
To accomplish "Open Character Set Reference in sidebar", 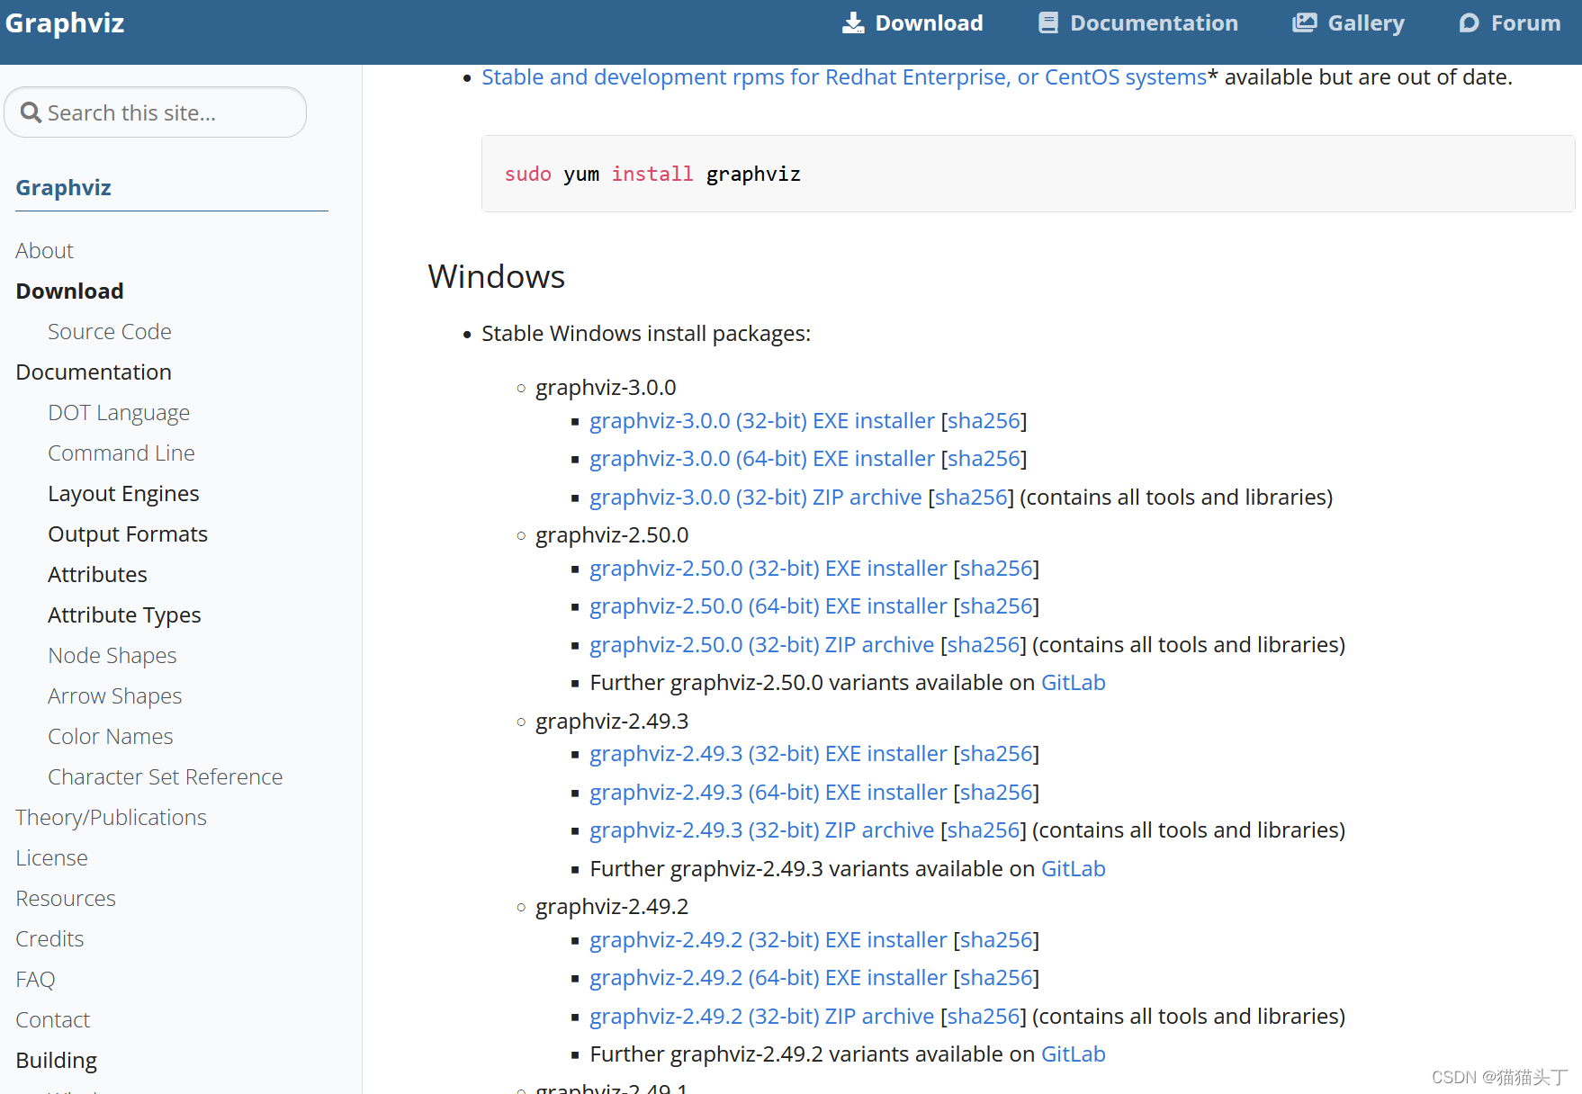I will click(x=166, y=776).
